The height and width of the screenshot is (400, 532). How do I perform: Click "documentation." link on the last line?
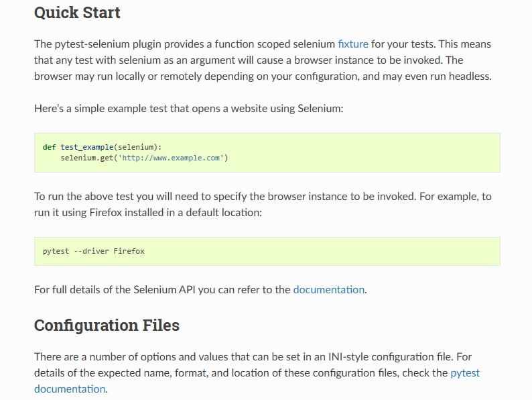70,389
